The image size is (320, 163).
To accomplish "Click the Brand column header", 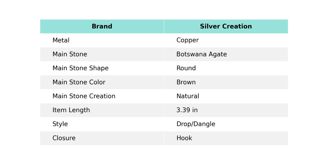I will click(102, 27).
